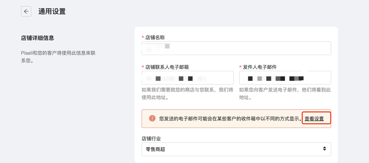
Task: Select the 零售商超 industry value text
Action: coord(155,149)
